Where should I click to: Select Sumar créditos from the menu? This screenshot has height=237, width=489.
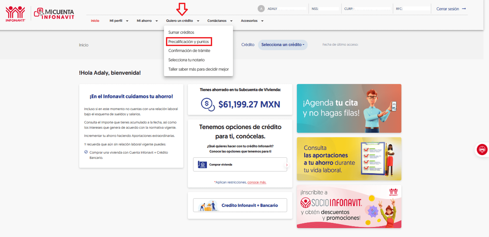pos(181,32)
